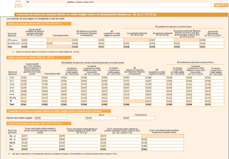Click the Apellidos y nombre o razón social field
This screenshot has height=159, width=229.
tap(139, 5)
